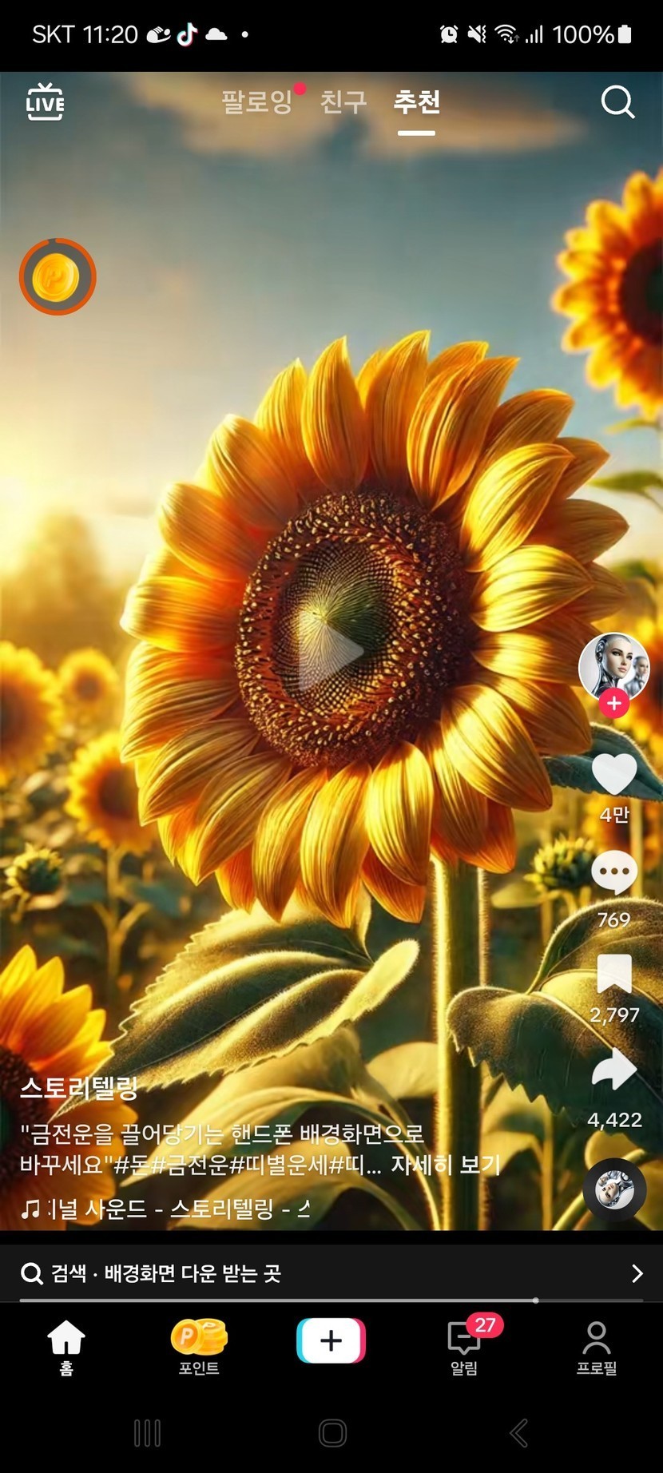The height and width of the screenshot is (1473, 663).
Task: Go to 프로필 profile page
Action: [597, 1347]
